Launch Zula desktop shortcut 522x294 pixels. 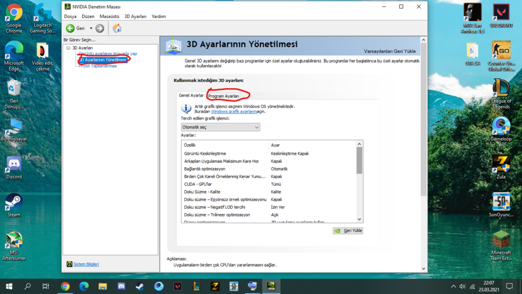[x=501, y=168]
